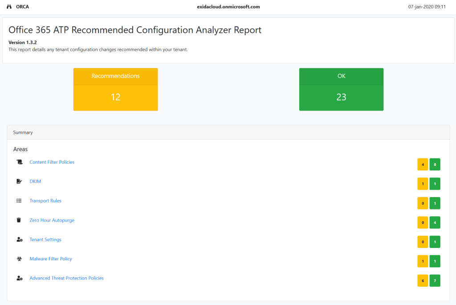Click the yellow Recommendations card showing 12
This screenshot has height=305, width=456.
click(115, 89)
